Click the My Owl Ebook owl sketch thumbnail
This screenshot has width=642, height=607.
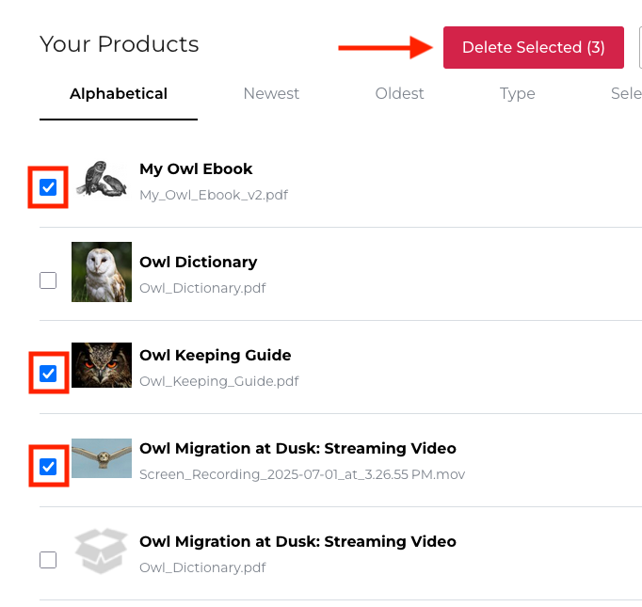[102, 179]
